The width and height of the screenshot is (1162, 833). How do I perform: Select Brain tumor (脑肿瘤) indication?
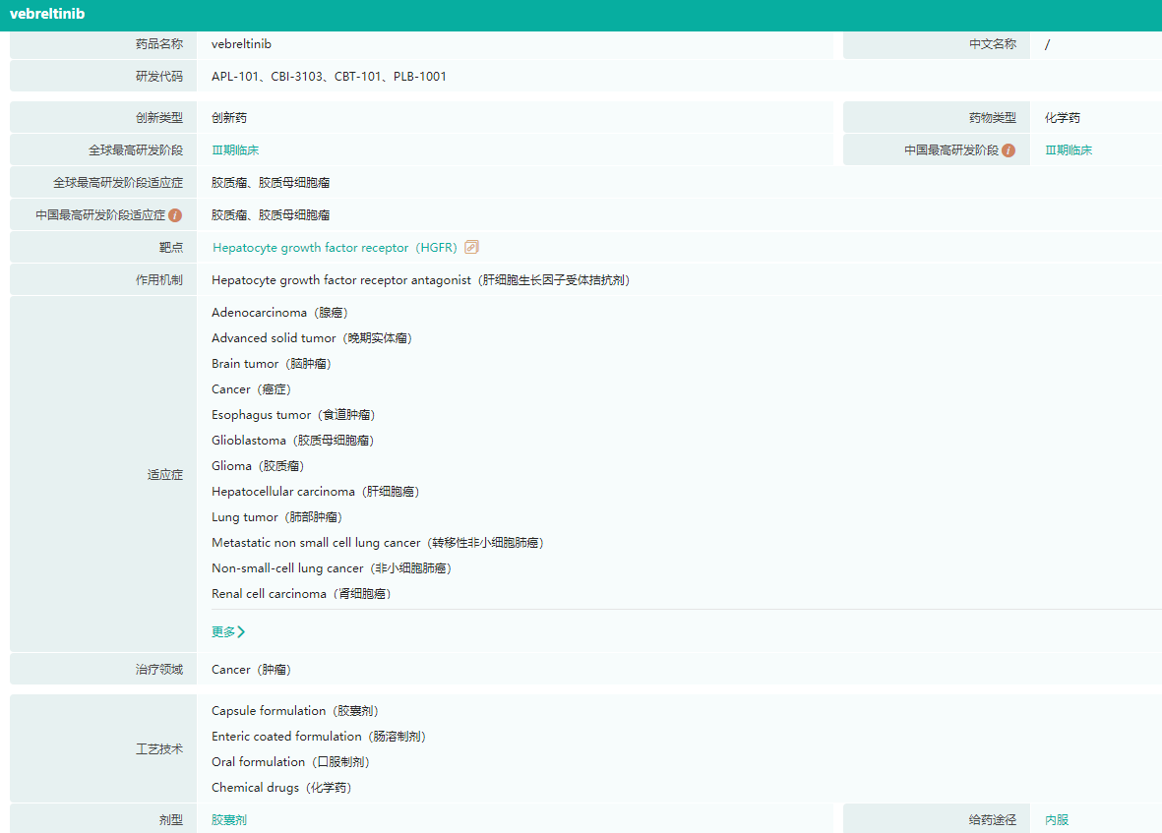click(271, 364)
